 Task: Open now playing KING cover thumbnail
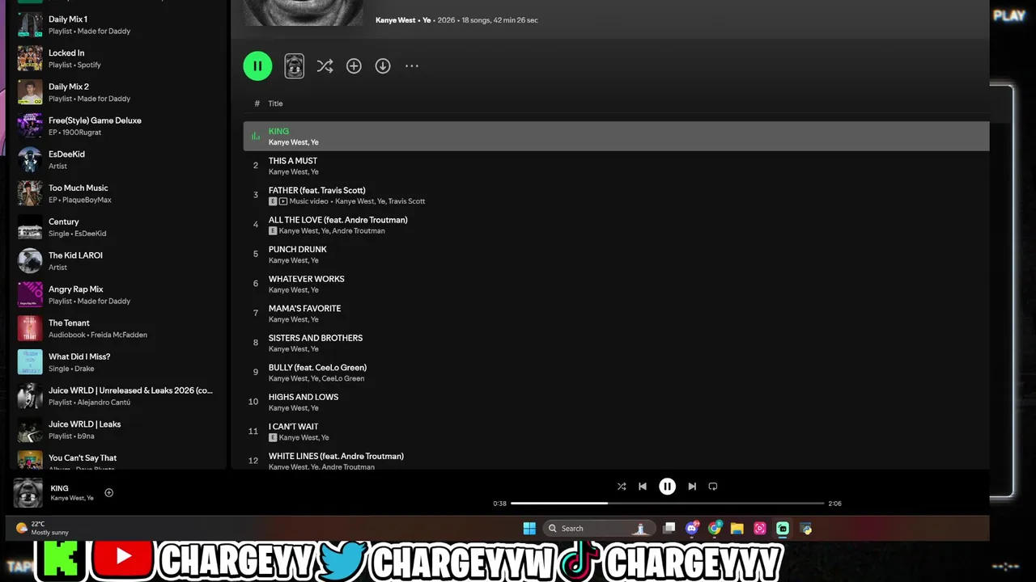pos(28,493)
